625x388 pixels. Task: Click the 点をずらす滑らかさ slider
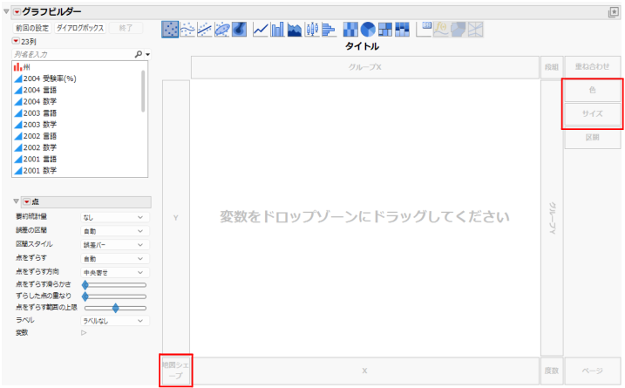[115, 285]
